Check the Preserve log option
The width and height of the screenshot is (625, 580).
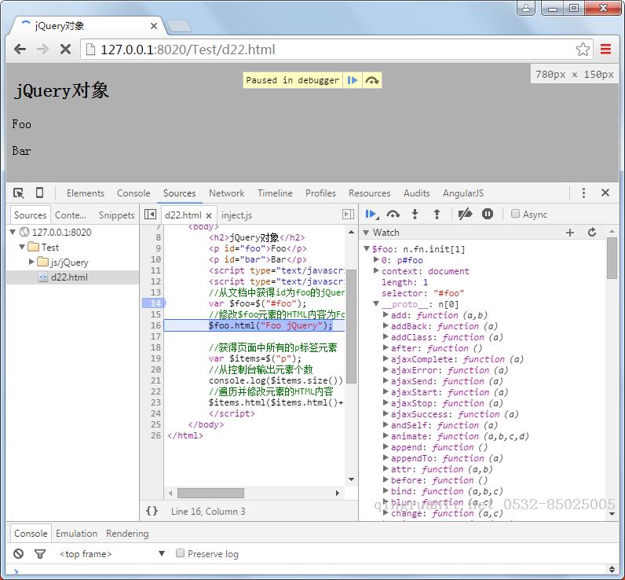(181, 554)
